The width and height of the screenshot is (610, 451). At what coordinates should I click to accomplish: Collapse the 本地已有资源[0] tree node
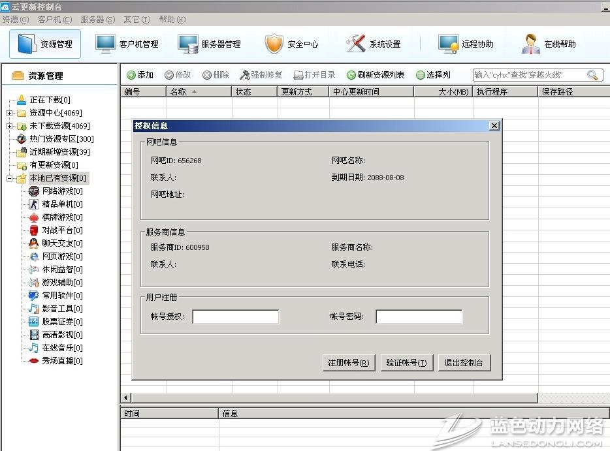[x=9, y=178]
